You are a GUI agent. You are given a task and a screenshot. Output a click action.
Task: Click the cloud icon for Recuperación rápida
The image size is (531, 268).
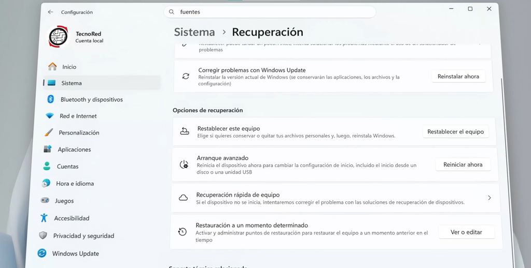pos(183,198)
